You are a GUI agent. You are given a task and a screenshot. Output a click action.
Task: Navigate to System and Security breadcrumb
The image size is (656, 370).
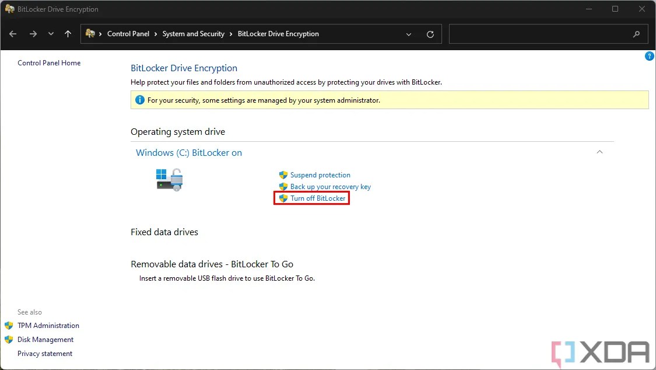point(193,34)
